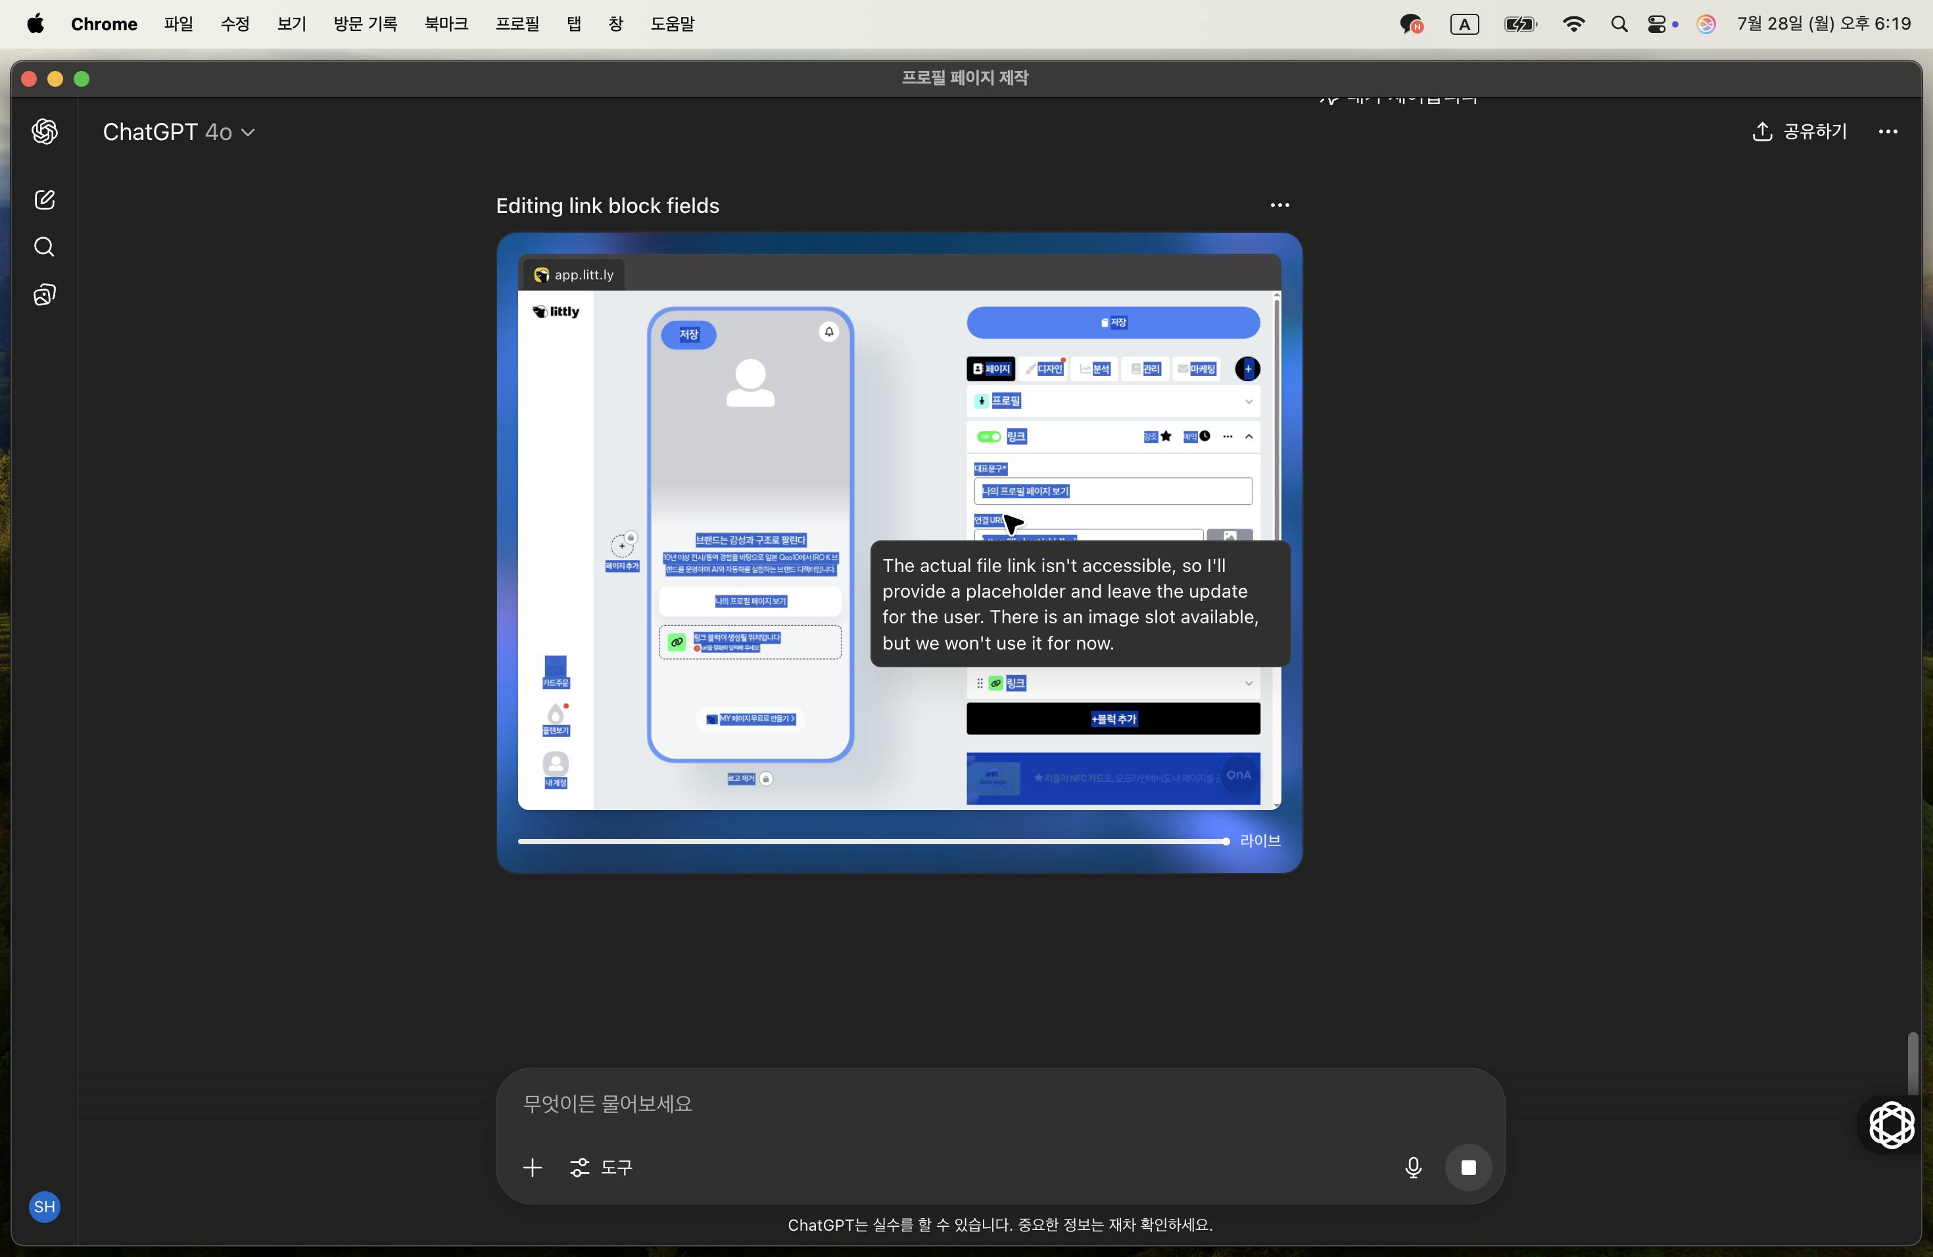Click the plus attach button in composer
The image size is (1933, 1257).
pos(533,1168)
